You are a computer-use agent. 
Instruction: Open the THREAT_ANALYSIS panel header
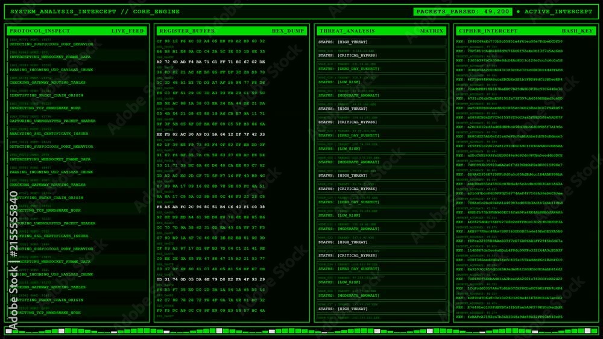point(381,31)
